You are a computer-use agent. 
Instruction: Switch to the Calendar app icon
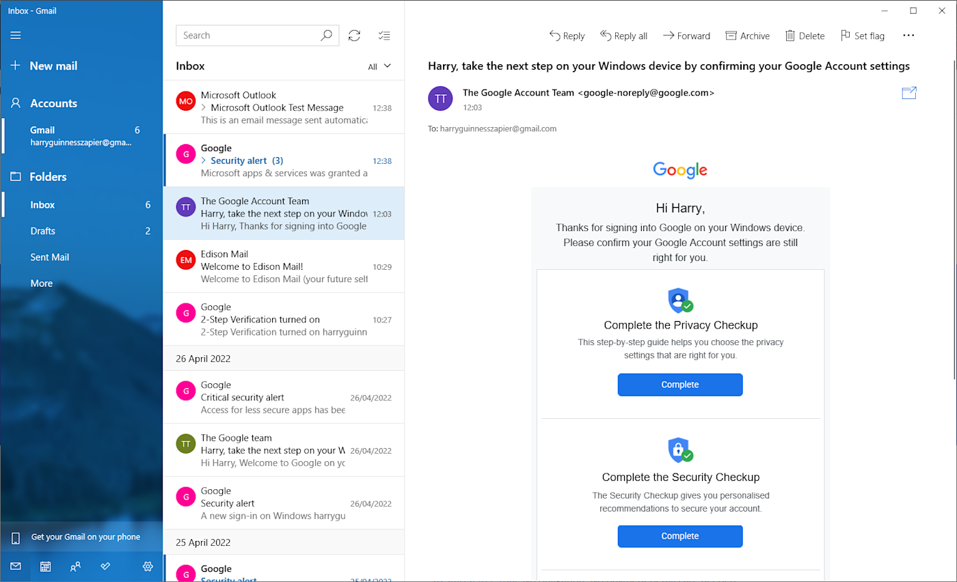point(46,566)
